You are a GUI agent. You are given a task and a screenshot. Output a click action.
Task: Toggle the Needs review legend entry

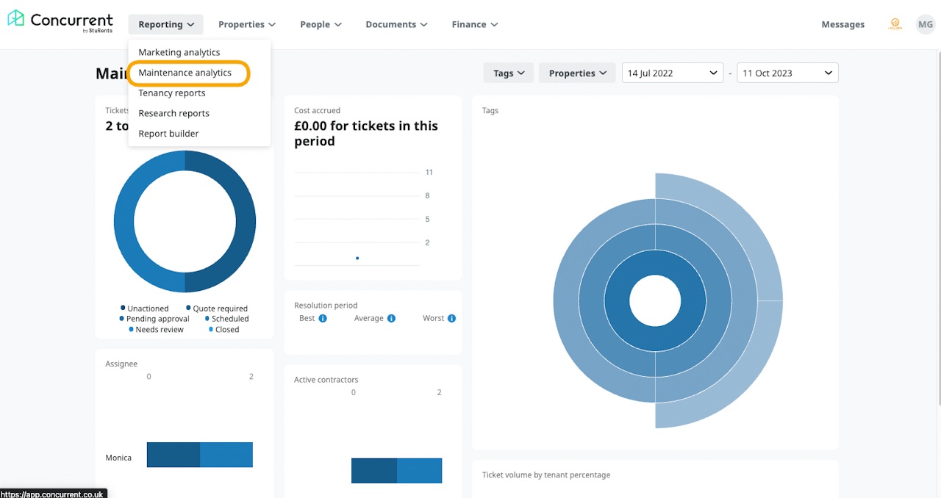tap(156, 330)
